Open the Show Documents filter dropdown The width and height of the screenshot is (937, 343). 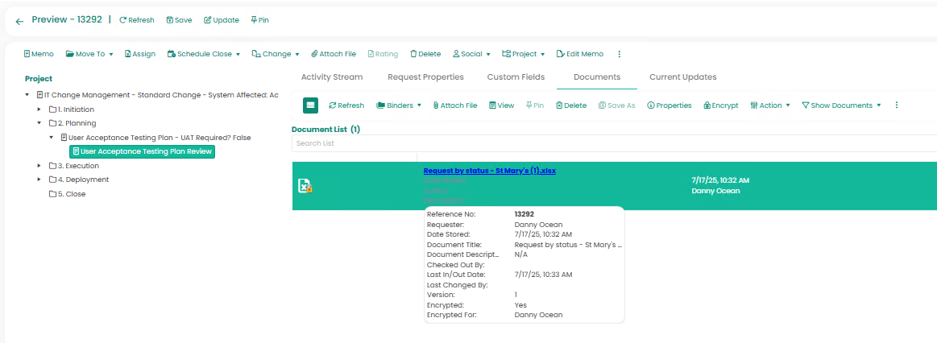(841, 105)
